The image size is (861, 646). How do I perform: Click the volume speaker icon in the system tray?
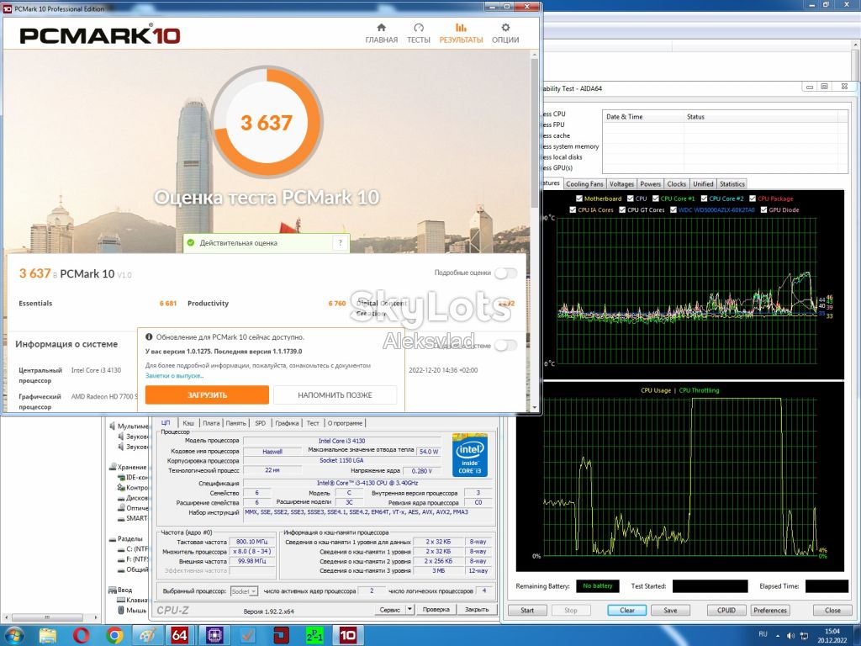[790, 636]
